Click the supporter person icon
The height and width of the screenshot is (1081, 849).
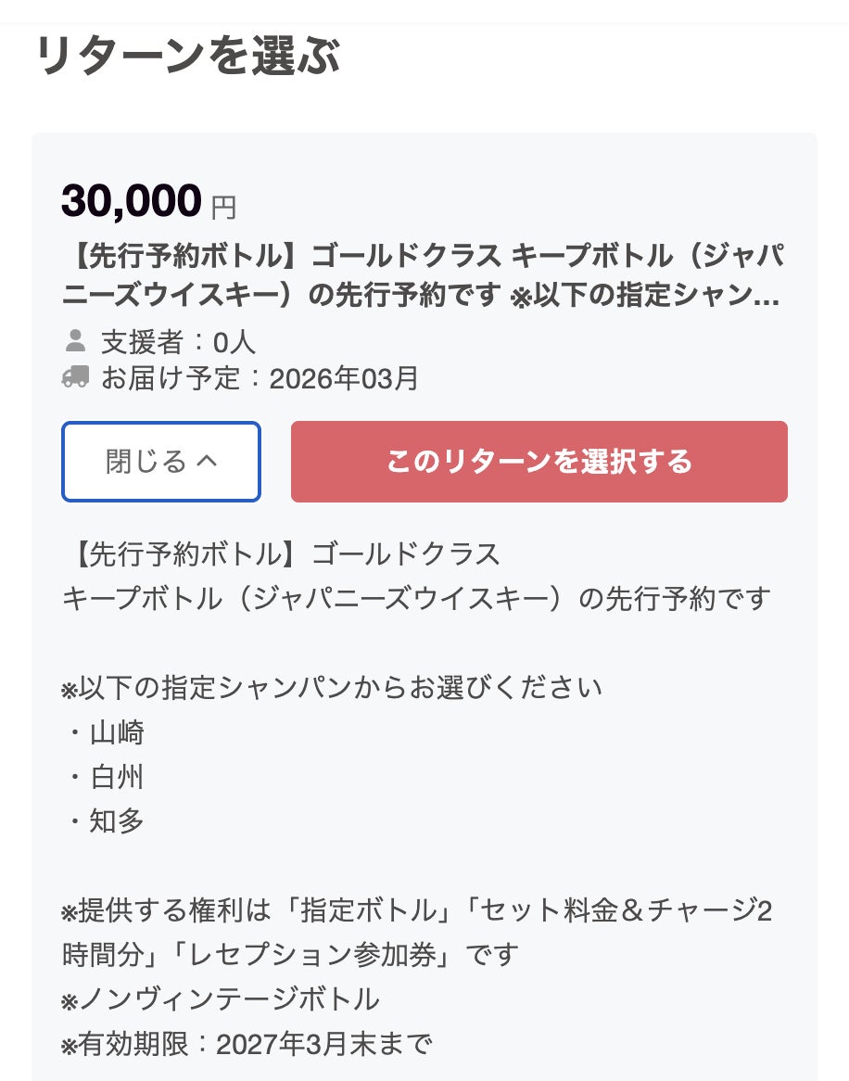(x=75, y=341)
